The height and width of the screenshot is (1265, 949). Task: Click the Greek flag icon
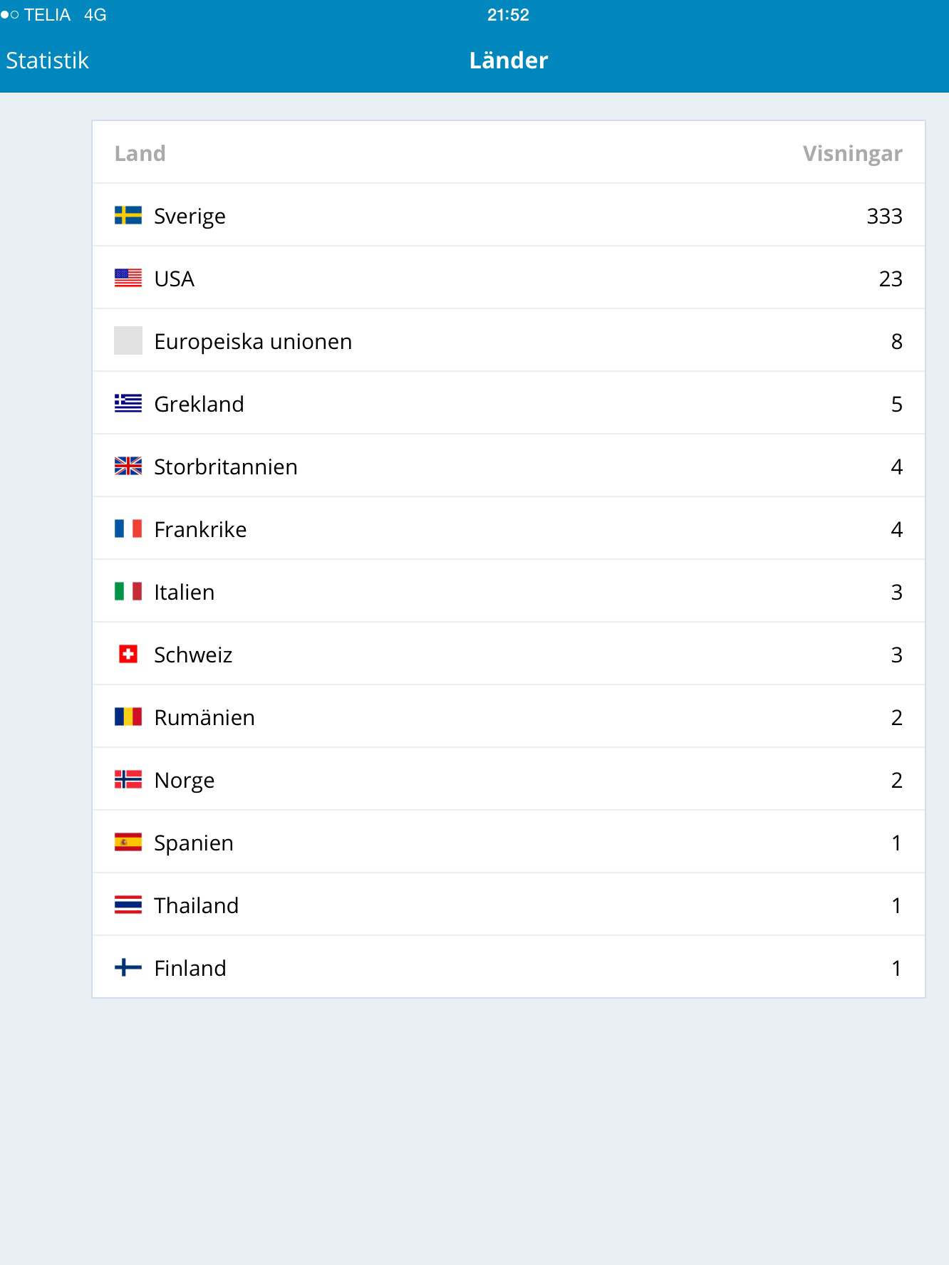(128, 403)
